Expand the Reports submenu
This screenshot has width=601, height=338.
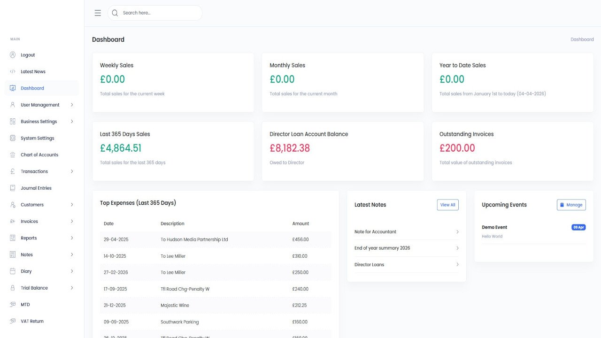pos(72,238)
